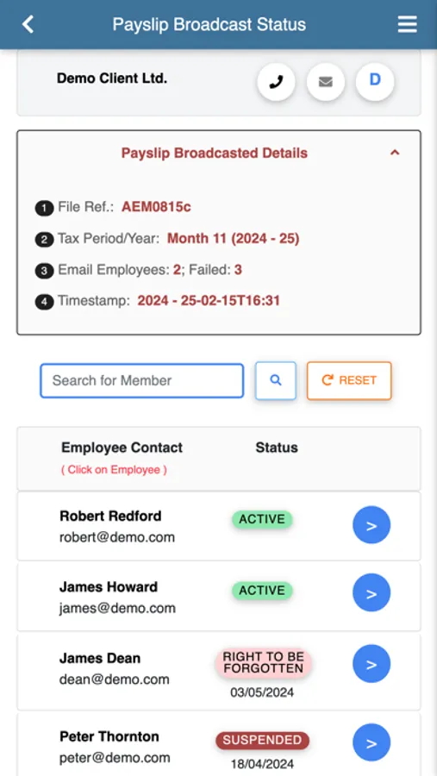Viewport: 437px width, 776px height.
Task: Click the Search for Member field
Action: click(x=142, y=380)
